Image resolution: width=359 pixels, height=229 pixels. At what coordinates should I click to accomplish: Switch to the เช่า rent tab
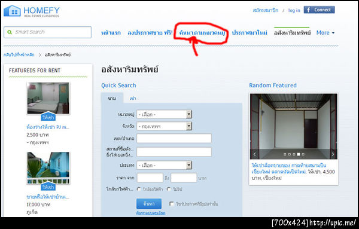coord(133,99)
